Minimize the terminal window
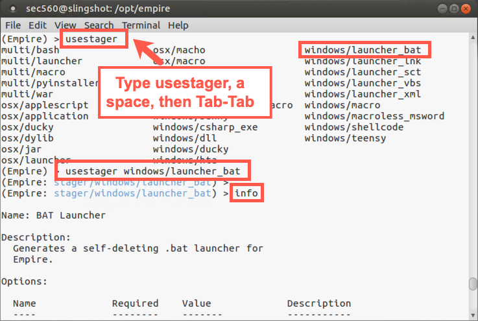478x321 pixels. 442,8
